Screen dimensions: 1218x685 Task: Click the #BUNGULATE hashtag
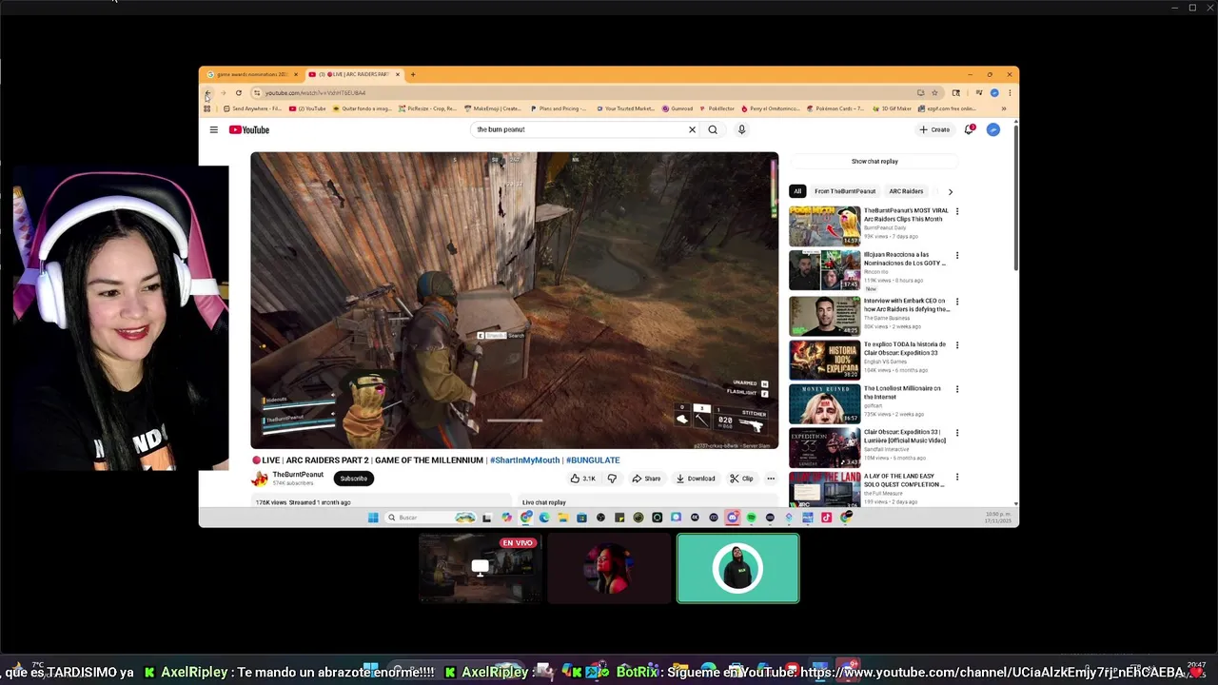[593, 460]
